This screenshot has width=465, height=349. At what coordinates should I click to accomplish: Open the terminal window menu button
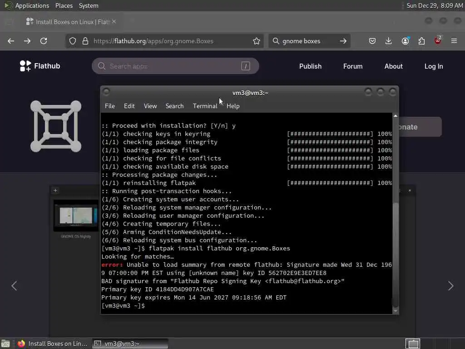(x=106, y=92)
